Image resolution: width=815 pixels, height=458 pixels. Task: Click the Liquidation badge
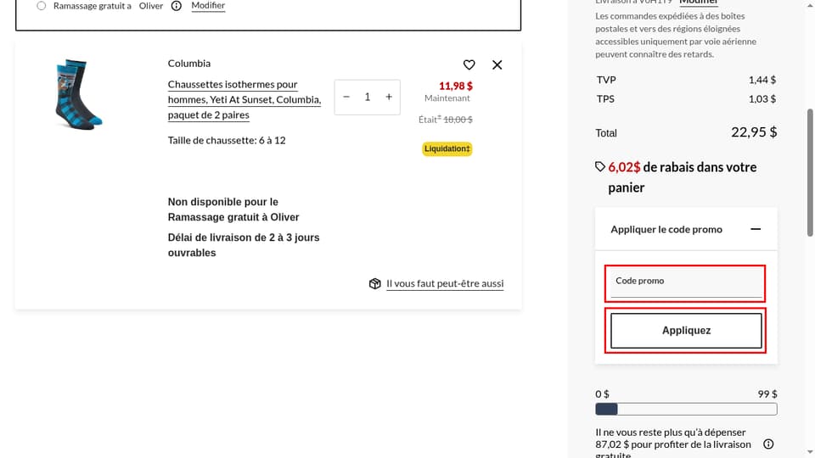click(447, 149)
